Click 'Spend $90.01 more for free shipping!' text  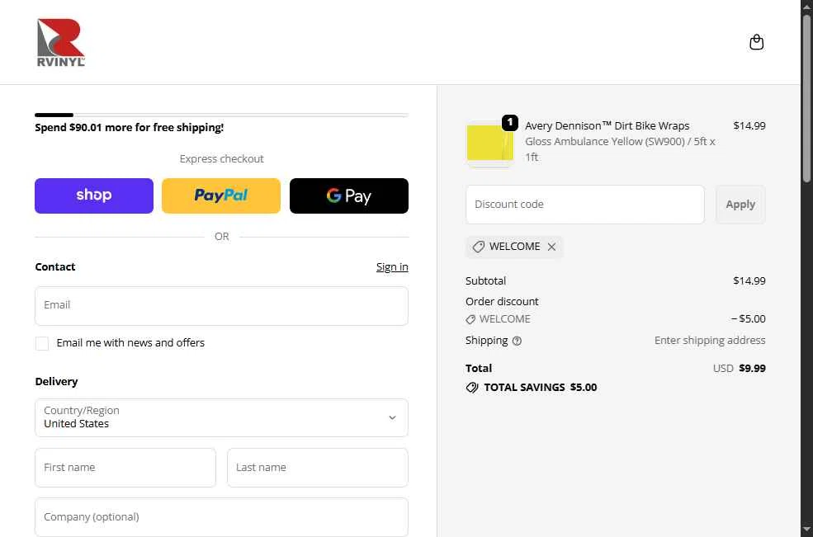(129, 128)
